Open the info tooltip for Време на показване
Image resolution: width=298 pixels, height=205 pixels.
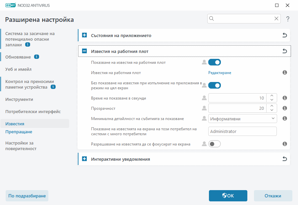pos(284,98)
